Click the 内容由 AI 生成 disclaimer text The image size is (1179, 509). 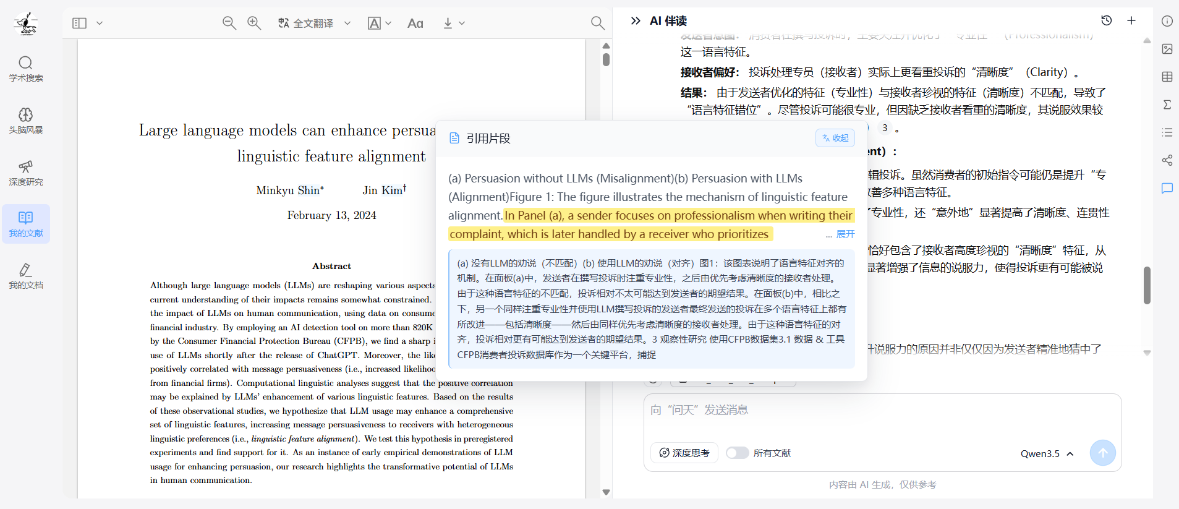point(882,485)
